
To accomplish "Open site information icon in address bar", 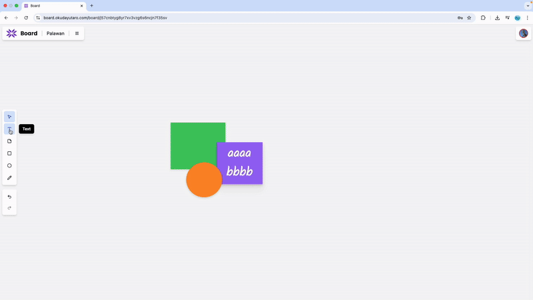I will (38, 18).
